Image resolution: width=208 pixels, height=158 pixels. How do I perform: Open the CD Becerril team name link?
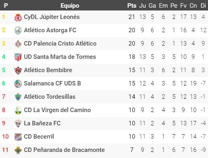click(x=39, y=137)
